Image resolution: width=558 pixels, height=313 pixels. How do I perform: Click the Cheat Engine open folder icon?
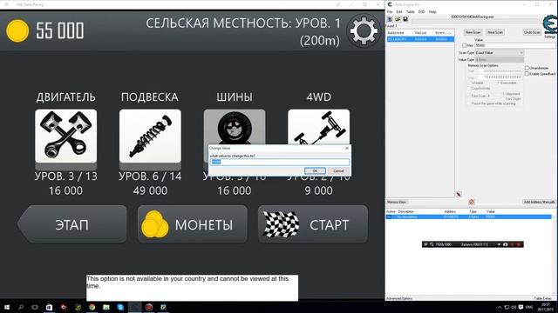tap(398, 19)
